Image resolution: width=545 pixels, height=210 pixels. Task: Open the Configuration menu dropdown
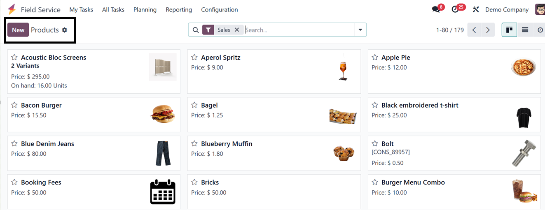(219, 9)
